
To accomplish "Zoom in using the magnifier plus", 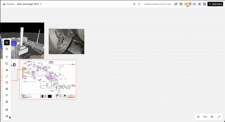I will coord(212,117).
